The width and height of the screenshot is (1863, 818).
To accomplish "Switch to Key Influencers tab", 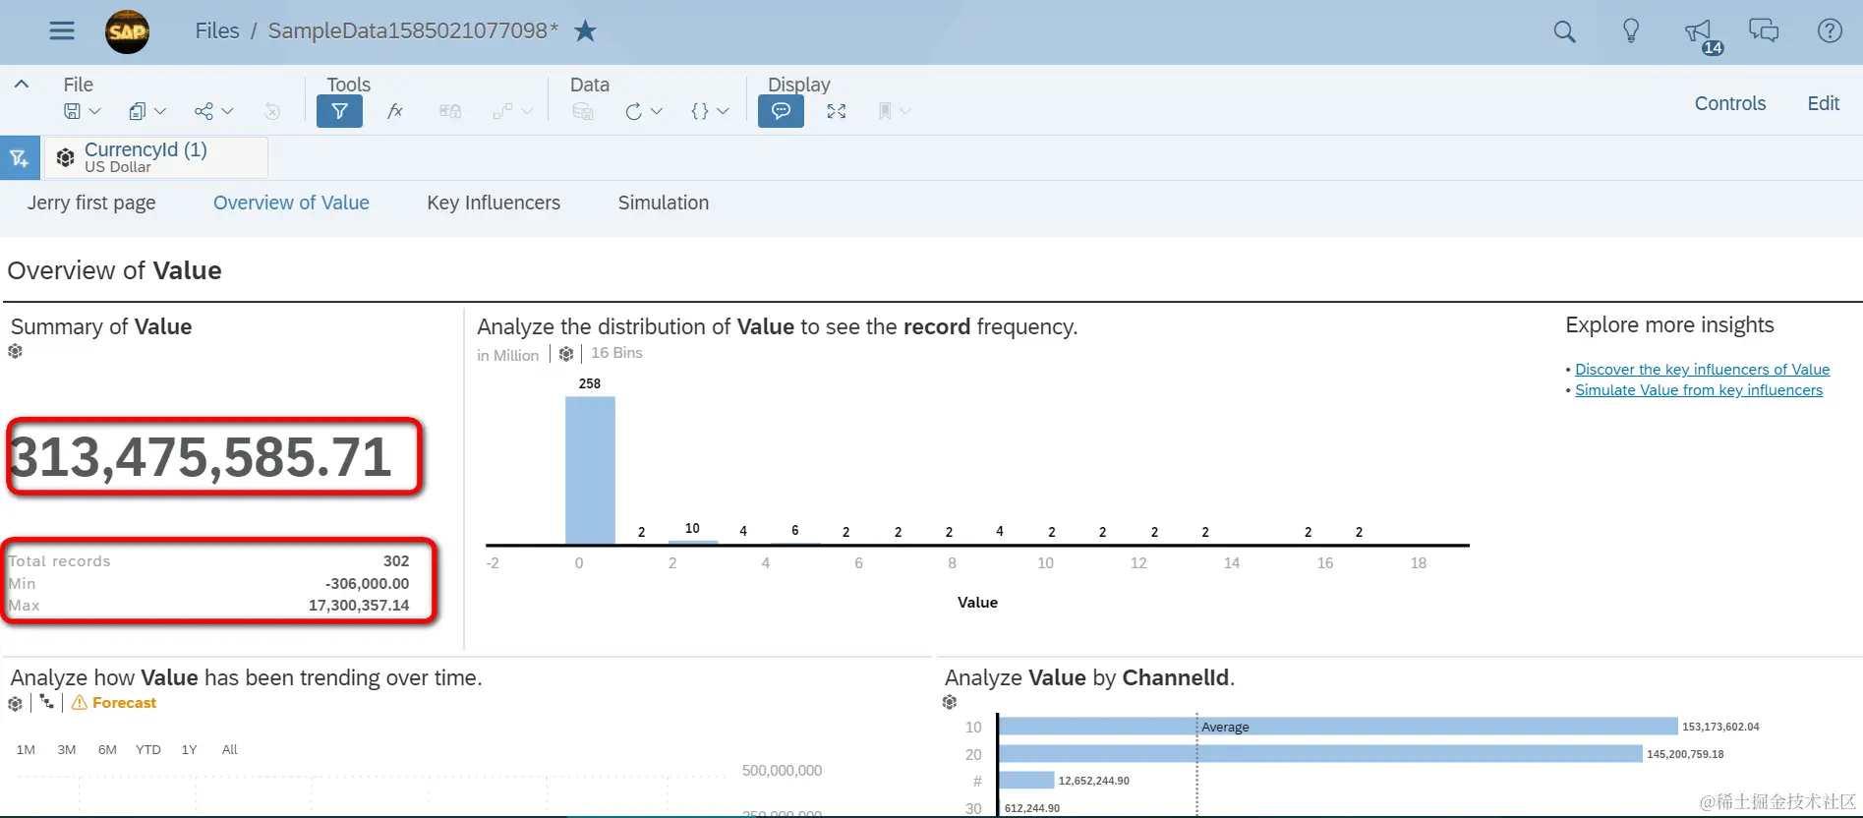I will [494, 203].
